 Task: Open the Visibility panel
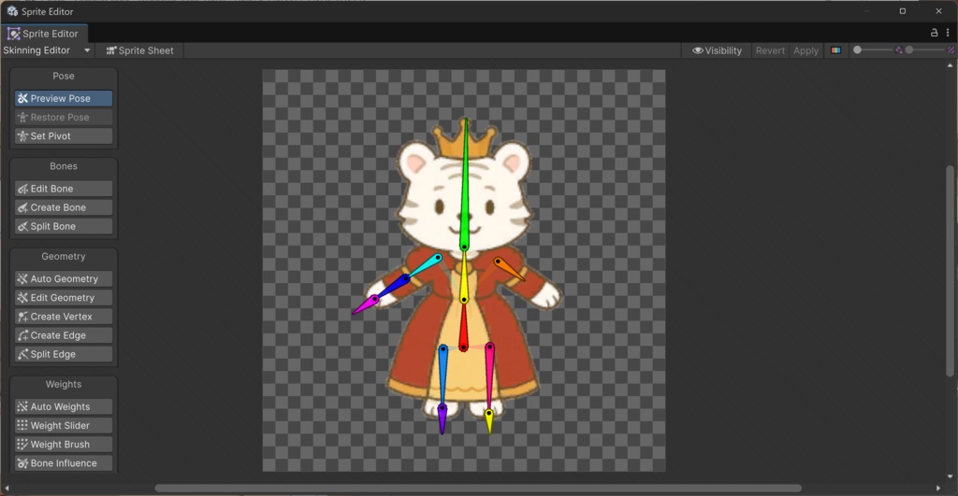tap(717, 50)
